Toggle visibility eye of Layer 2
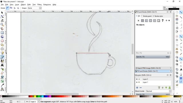 click(137, 79)
